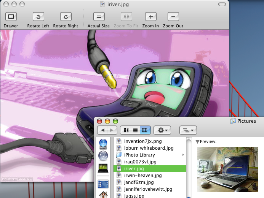This screenshot has width=264, height=198.
Task: Open the Finder Action gear menu
Action: 162,130
